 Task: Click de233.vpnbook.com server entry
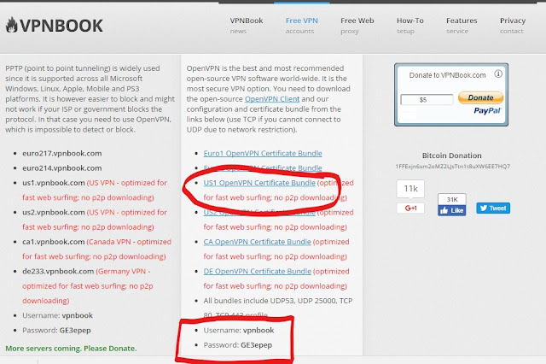58,271
